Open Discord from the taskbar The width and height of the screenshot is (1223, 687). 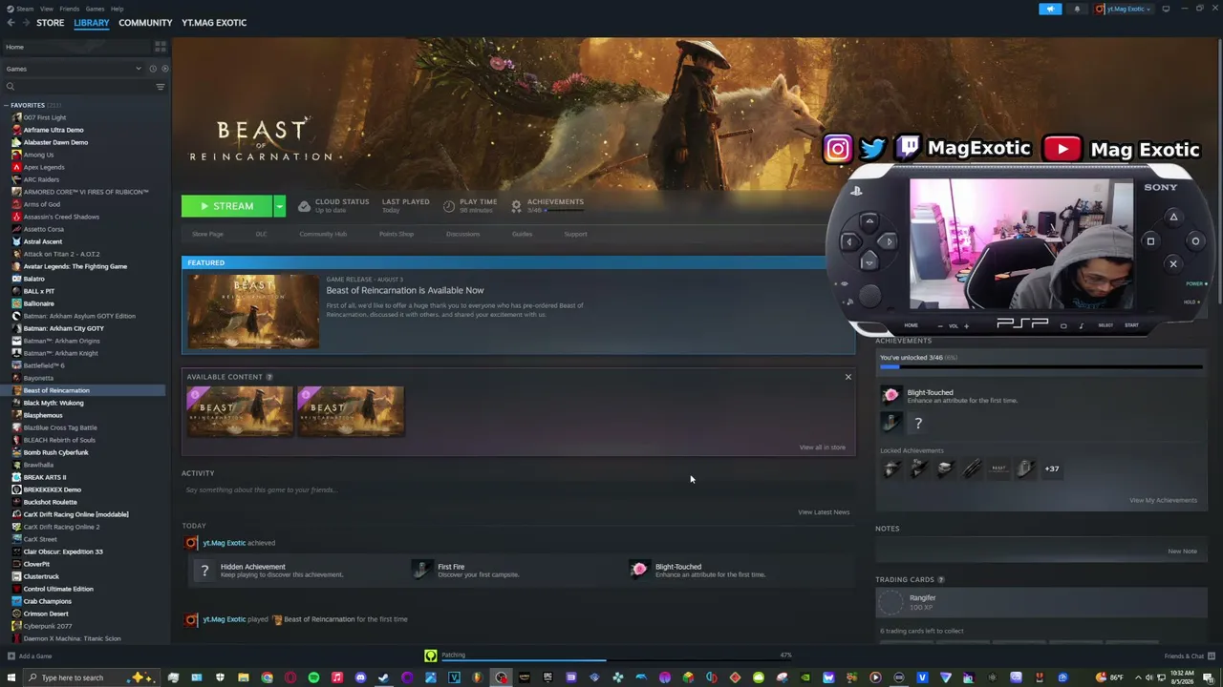(360, 677)
